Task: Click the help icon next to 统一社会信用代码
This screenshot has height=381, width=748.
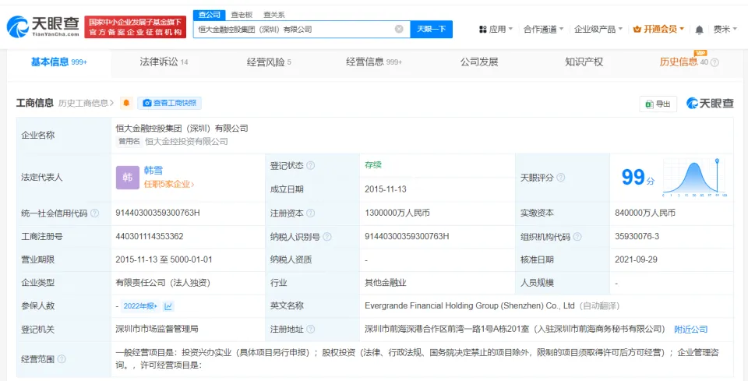Action: (x=94, y=213)
